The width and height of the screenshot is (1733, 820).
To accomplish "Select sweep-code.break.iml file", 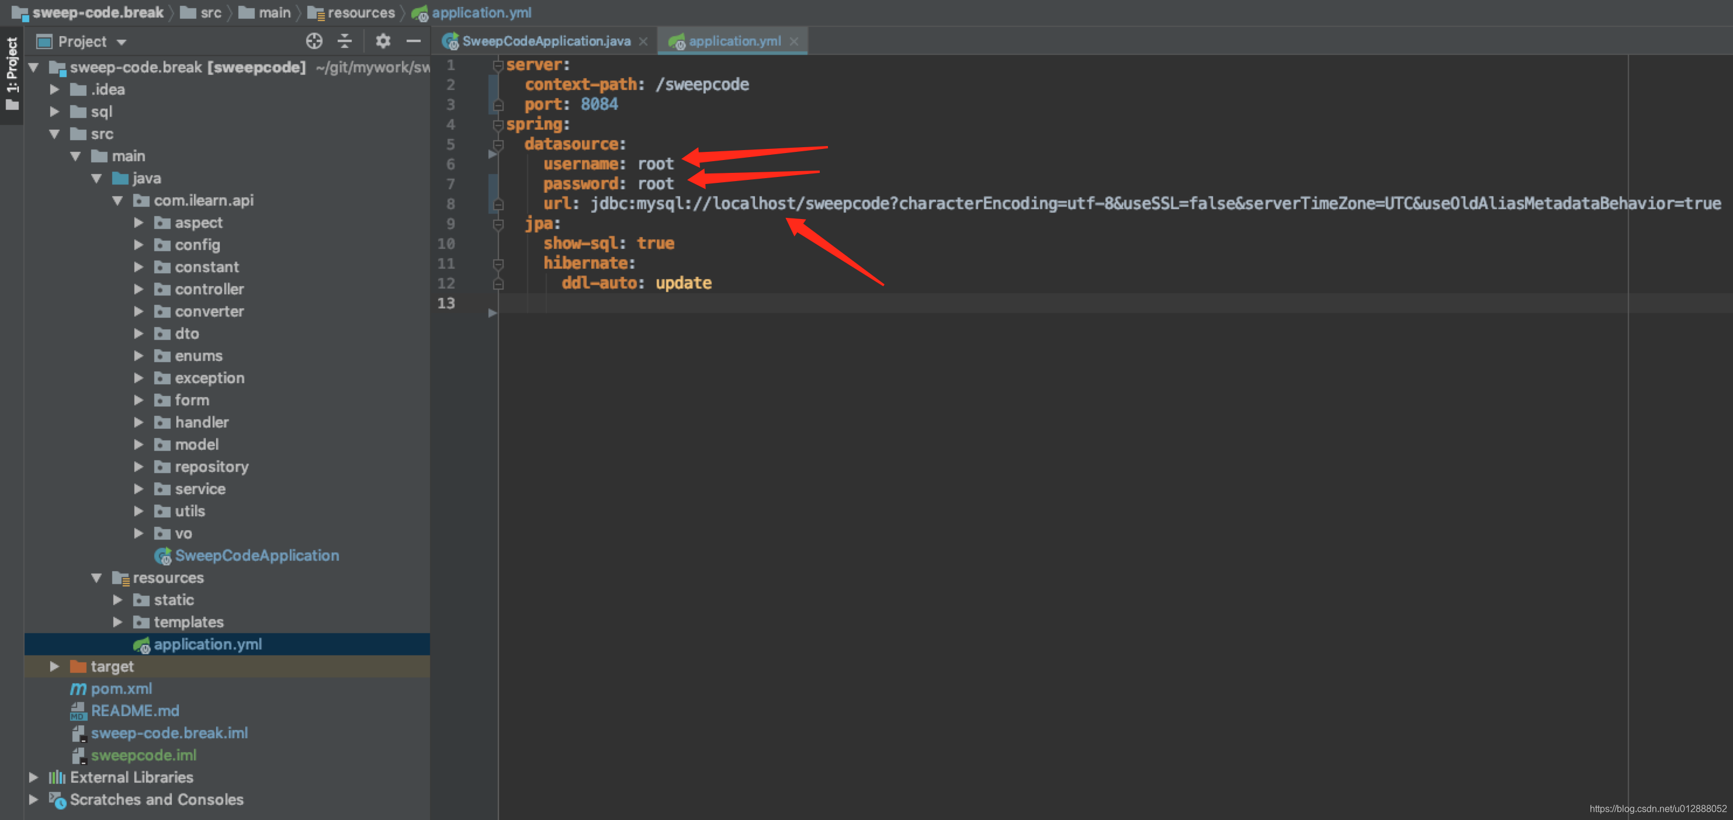I will 169,733.
